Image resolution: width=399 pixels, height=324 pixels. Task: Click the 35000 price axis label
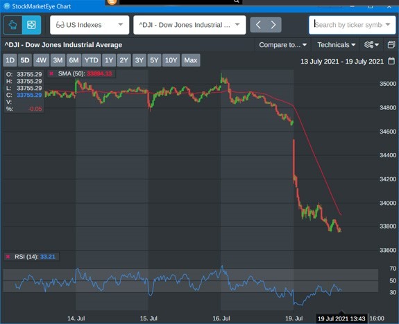388,84
